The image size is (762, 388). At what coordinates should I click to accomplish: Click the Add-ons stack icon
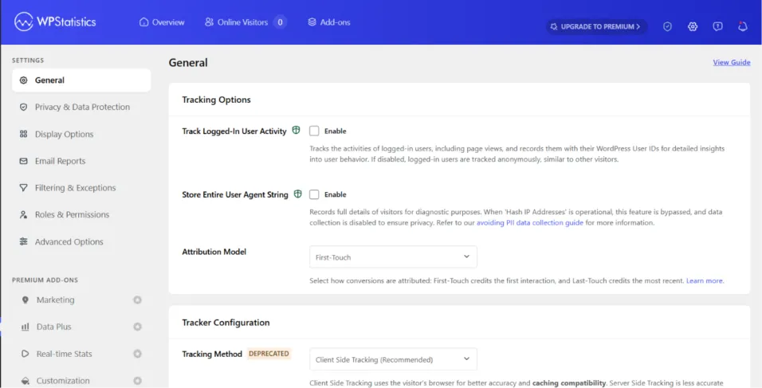pyautogui.click(x=312, y=22)
